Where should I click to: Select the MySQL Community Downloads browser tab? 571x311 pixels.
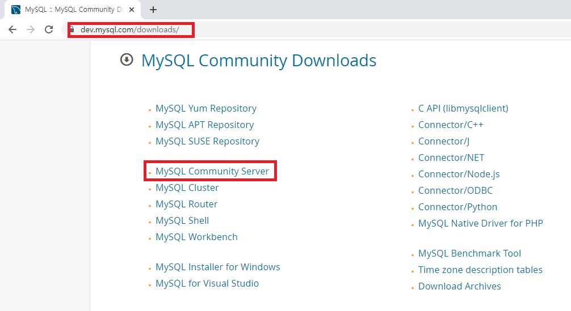point(72,10)
